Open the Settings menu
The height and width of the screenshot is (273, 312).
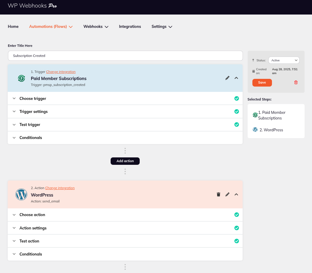tap(162, 26)
